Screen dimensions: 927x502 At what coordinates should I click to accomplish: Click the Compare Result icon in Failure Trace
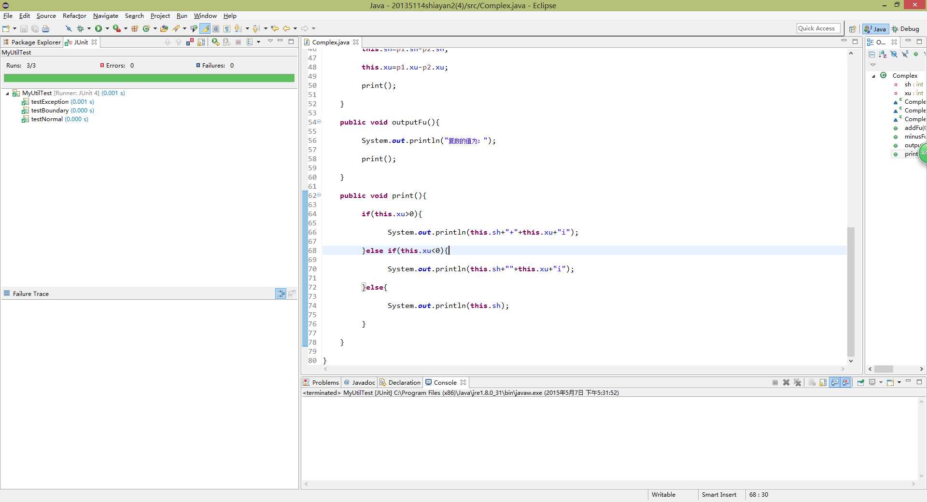point(292,293)
